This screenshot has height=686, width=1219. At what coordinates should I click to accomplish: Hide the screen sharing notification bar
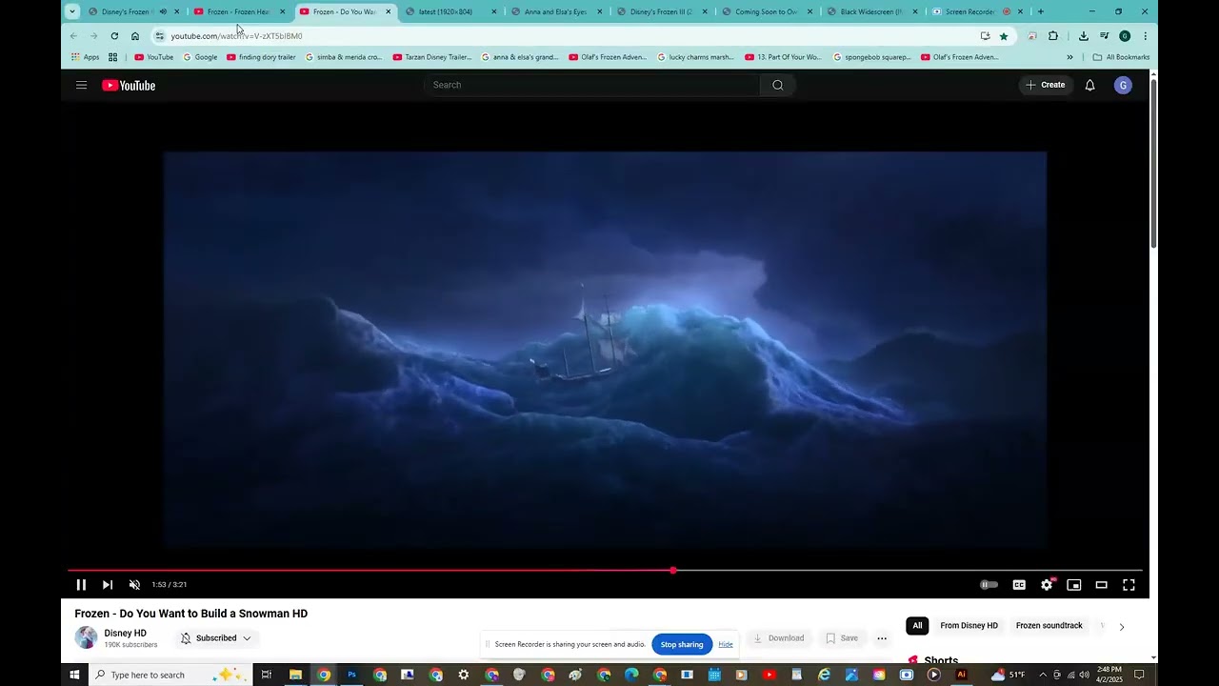pyautogui.click(x=726, y=644)
